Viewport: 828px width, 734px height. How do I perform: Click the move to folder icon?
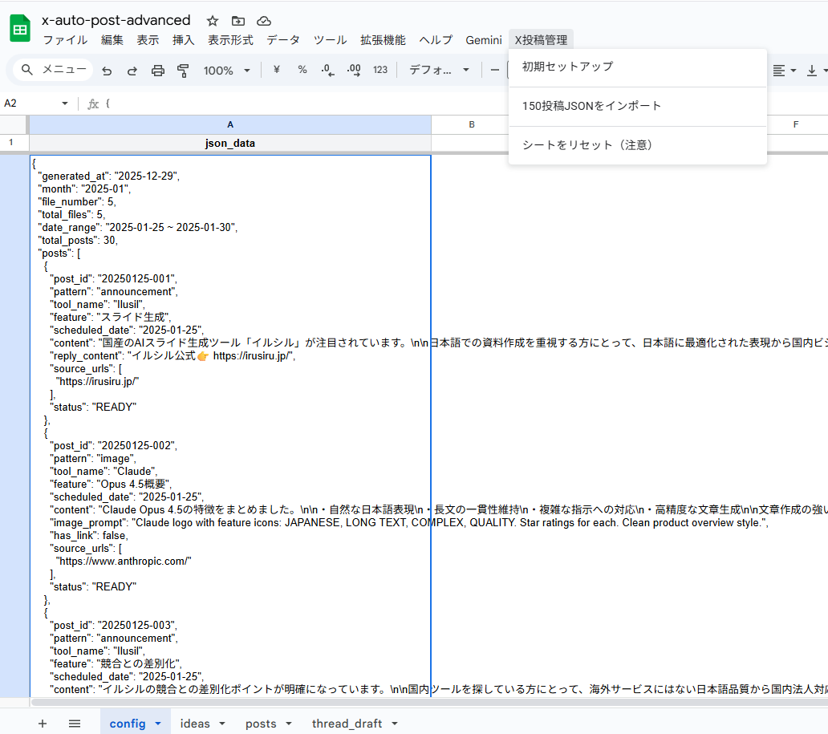click(237, 21)
